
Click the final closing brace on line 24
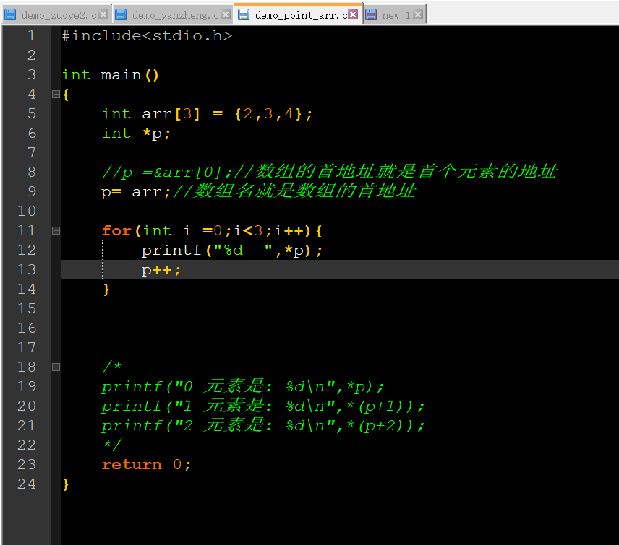(66, 484)
